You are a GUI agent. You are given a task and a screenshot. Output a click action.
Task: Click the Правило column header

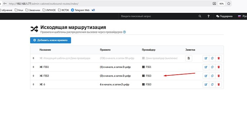[x=105, y=50]
